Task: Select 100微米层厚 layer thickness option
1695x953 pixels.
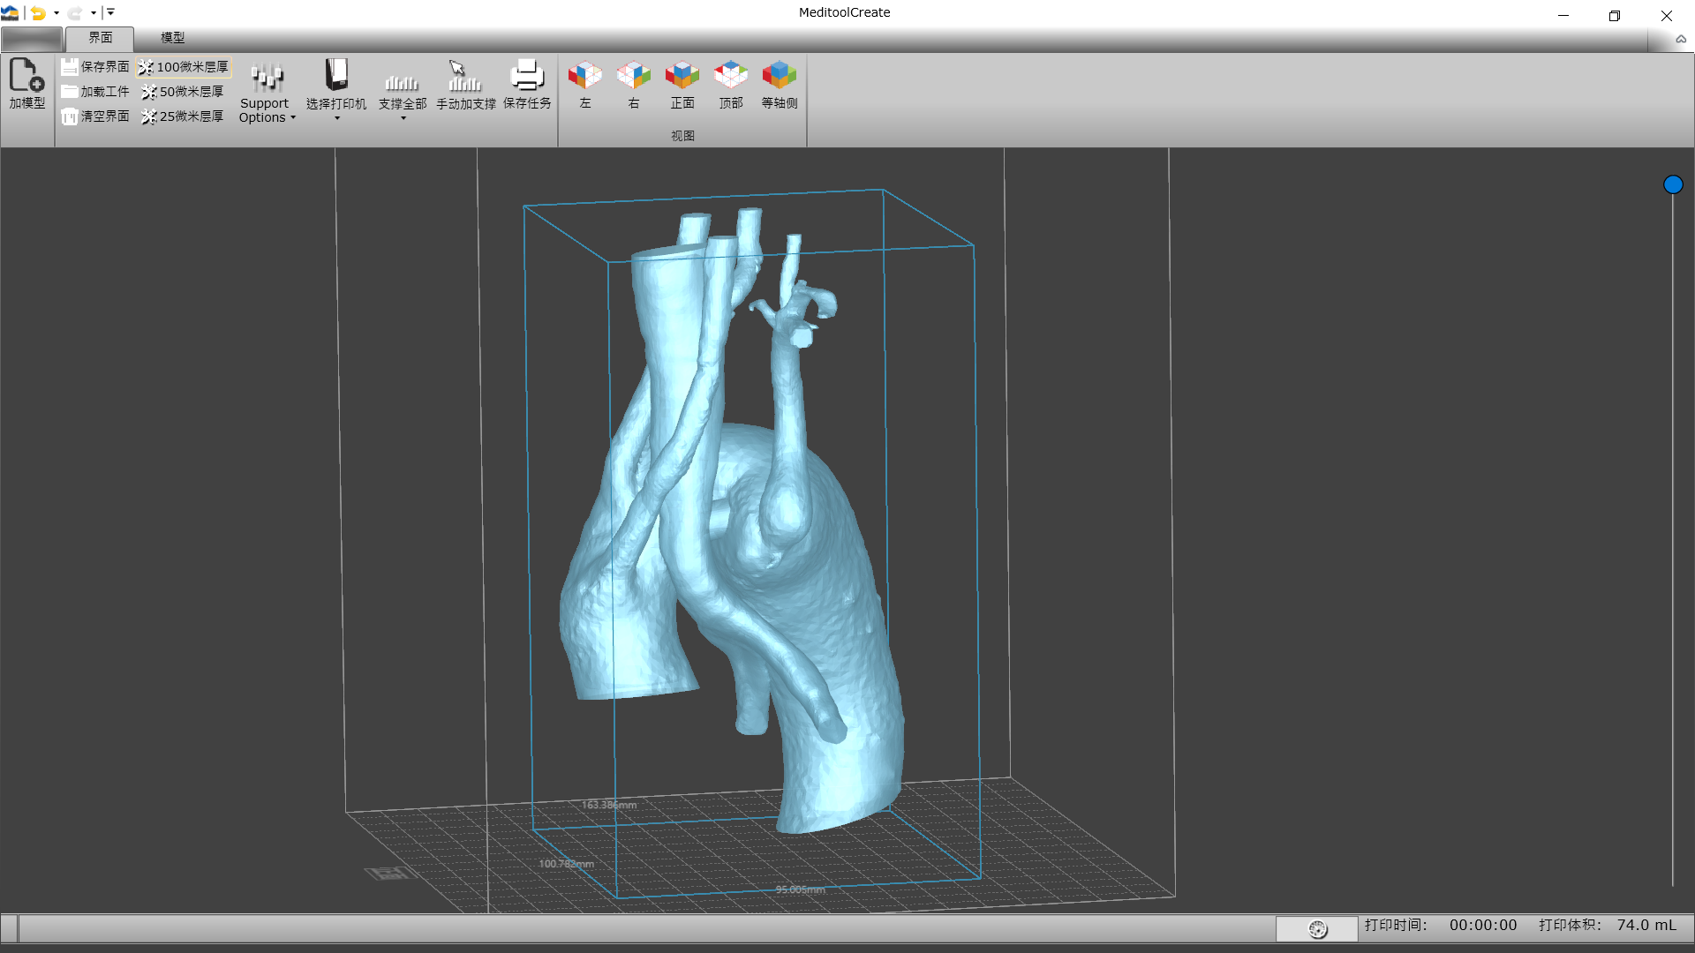Action: tap(184, 67)
